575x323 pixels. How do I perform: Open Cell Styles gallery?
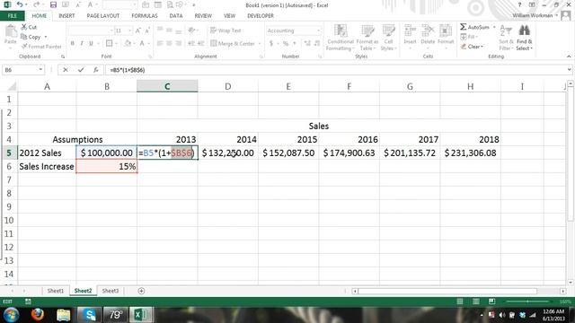click(x=388, y=38)
